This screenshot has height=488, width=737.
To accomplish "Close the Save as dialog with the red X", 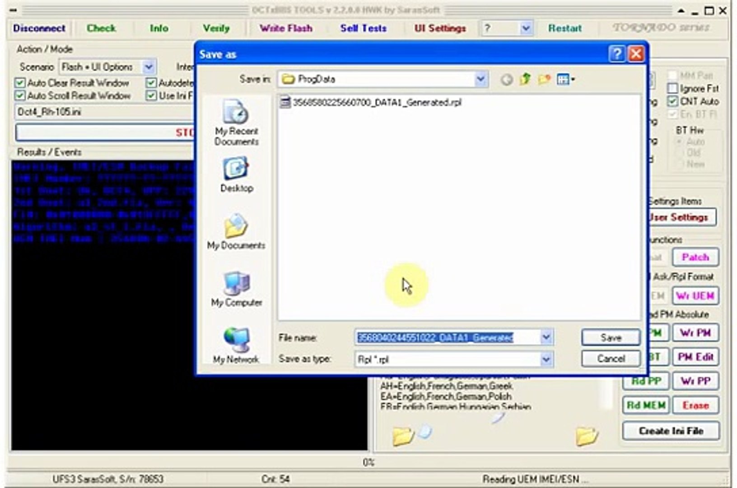I will (x=636, y=54).
